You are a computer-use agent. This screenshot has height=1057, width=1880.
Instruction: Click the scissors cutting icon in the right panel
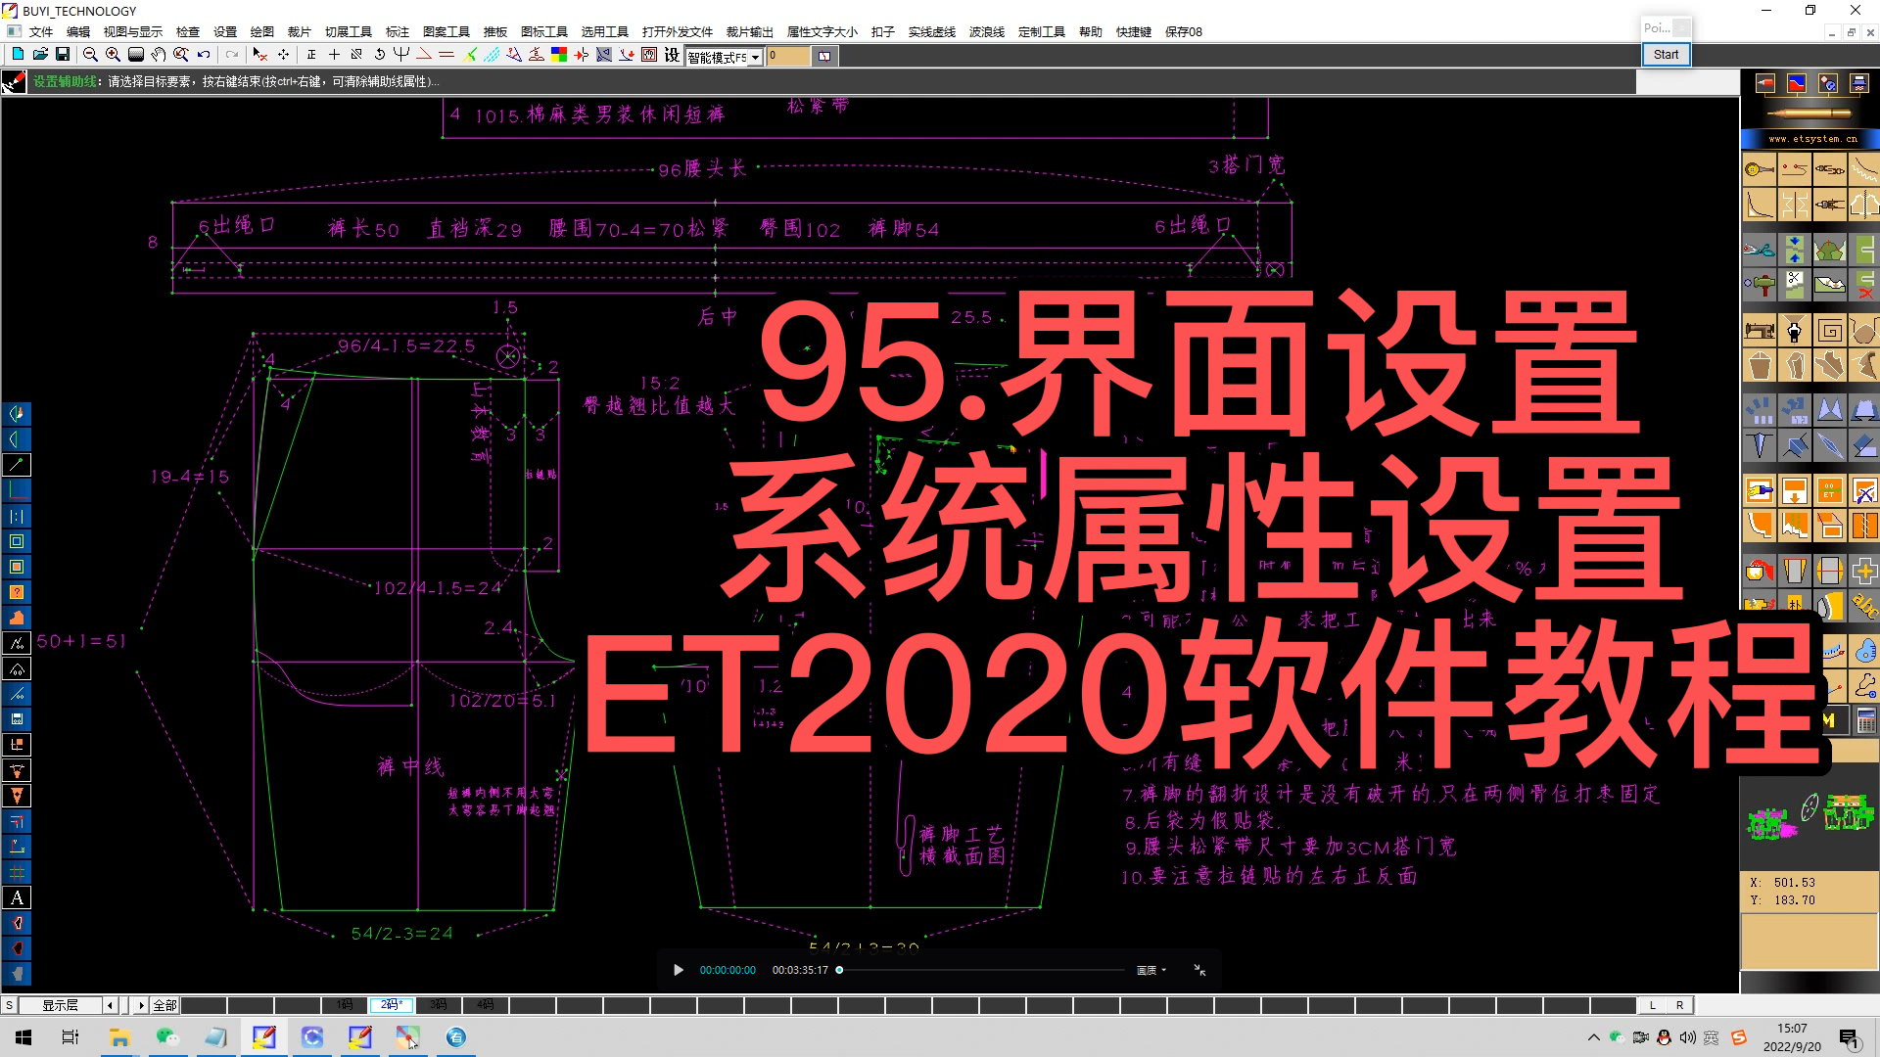coord(1795,284)
